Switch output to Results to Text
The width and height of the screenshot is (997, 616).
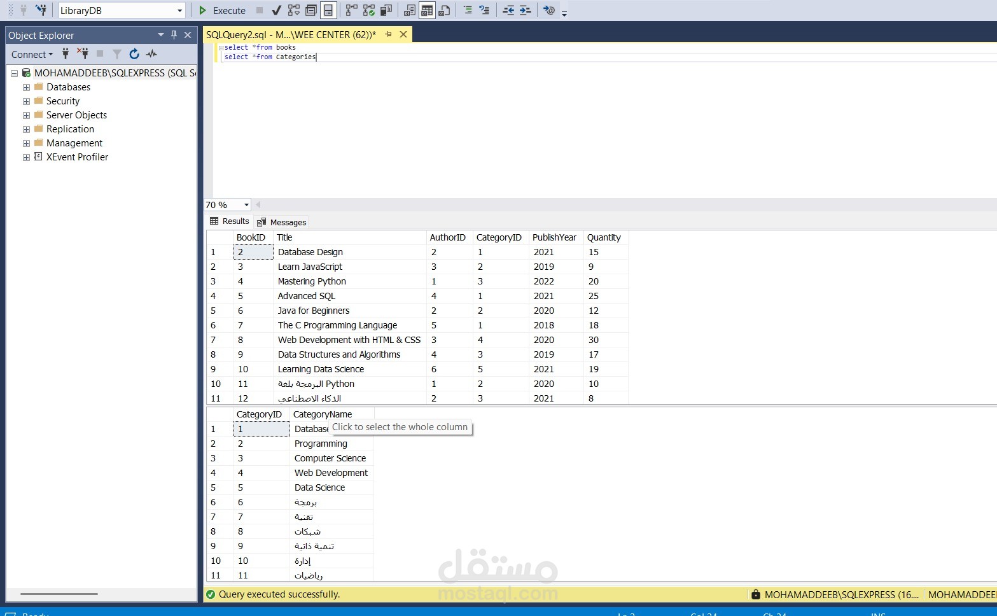pyautogui.click(x=410, y=10)
